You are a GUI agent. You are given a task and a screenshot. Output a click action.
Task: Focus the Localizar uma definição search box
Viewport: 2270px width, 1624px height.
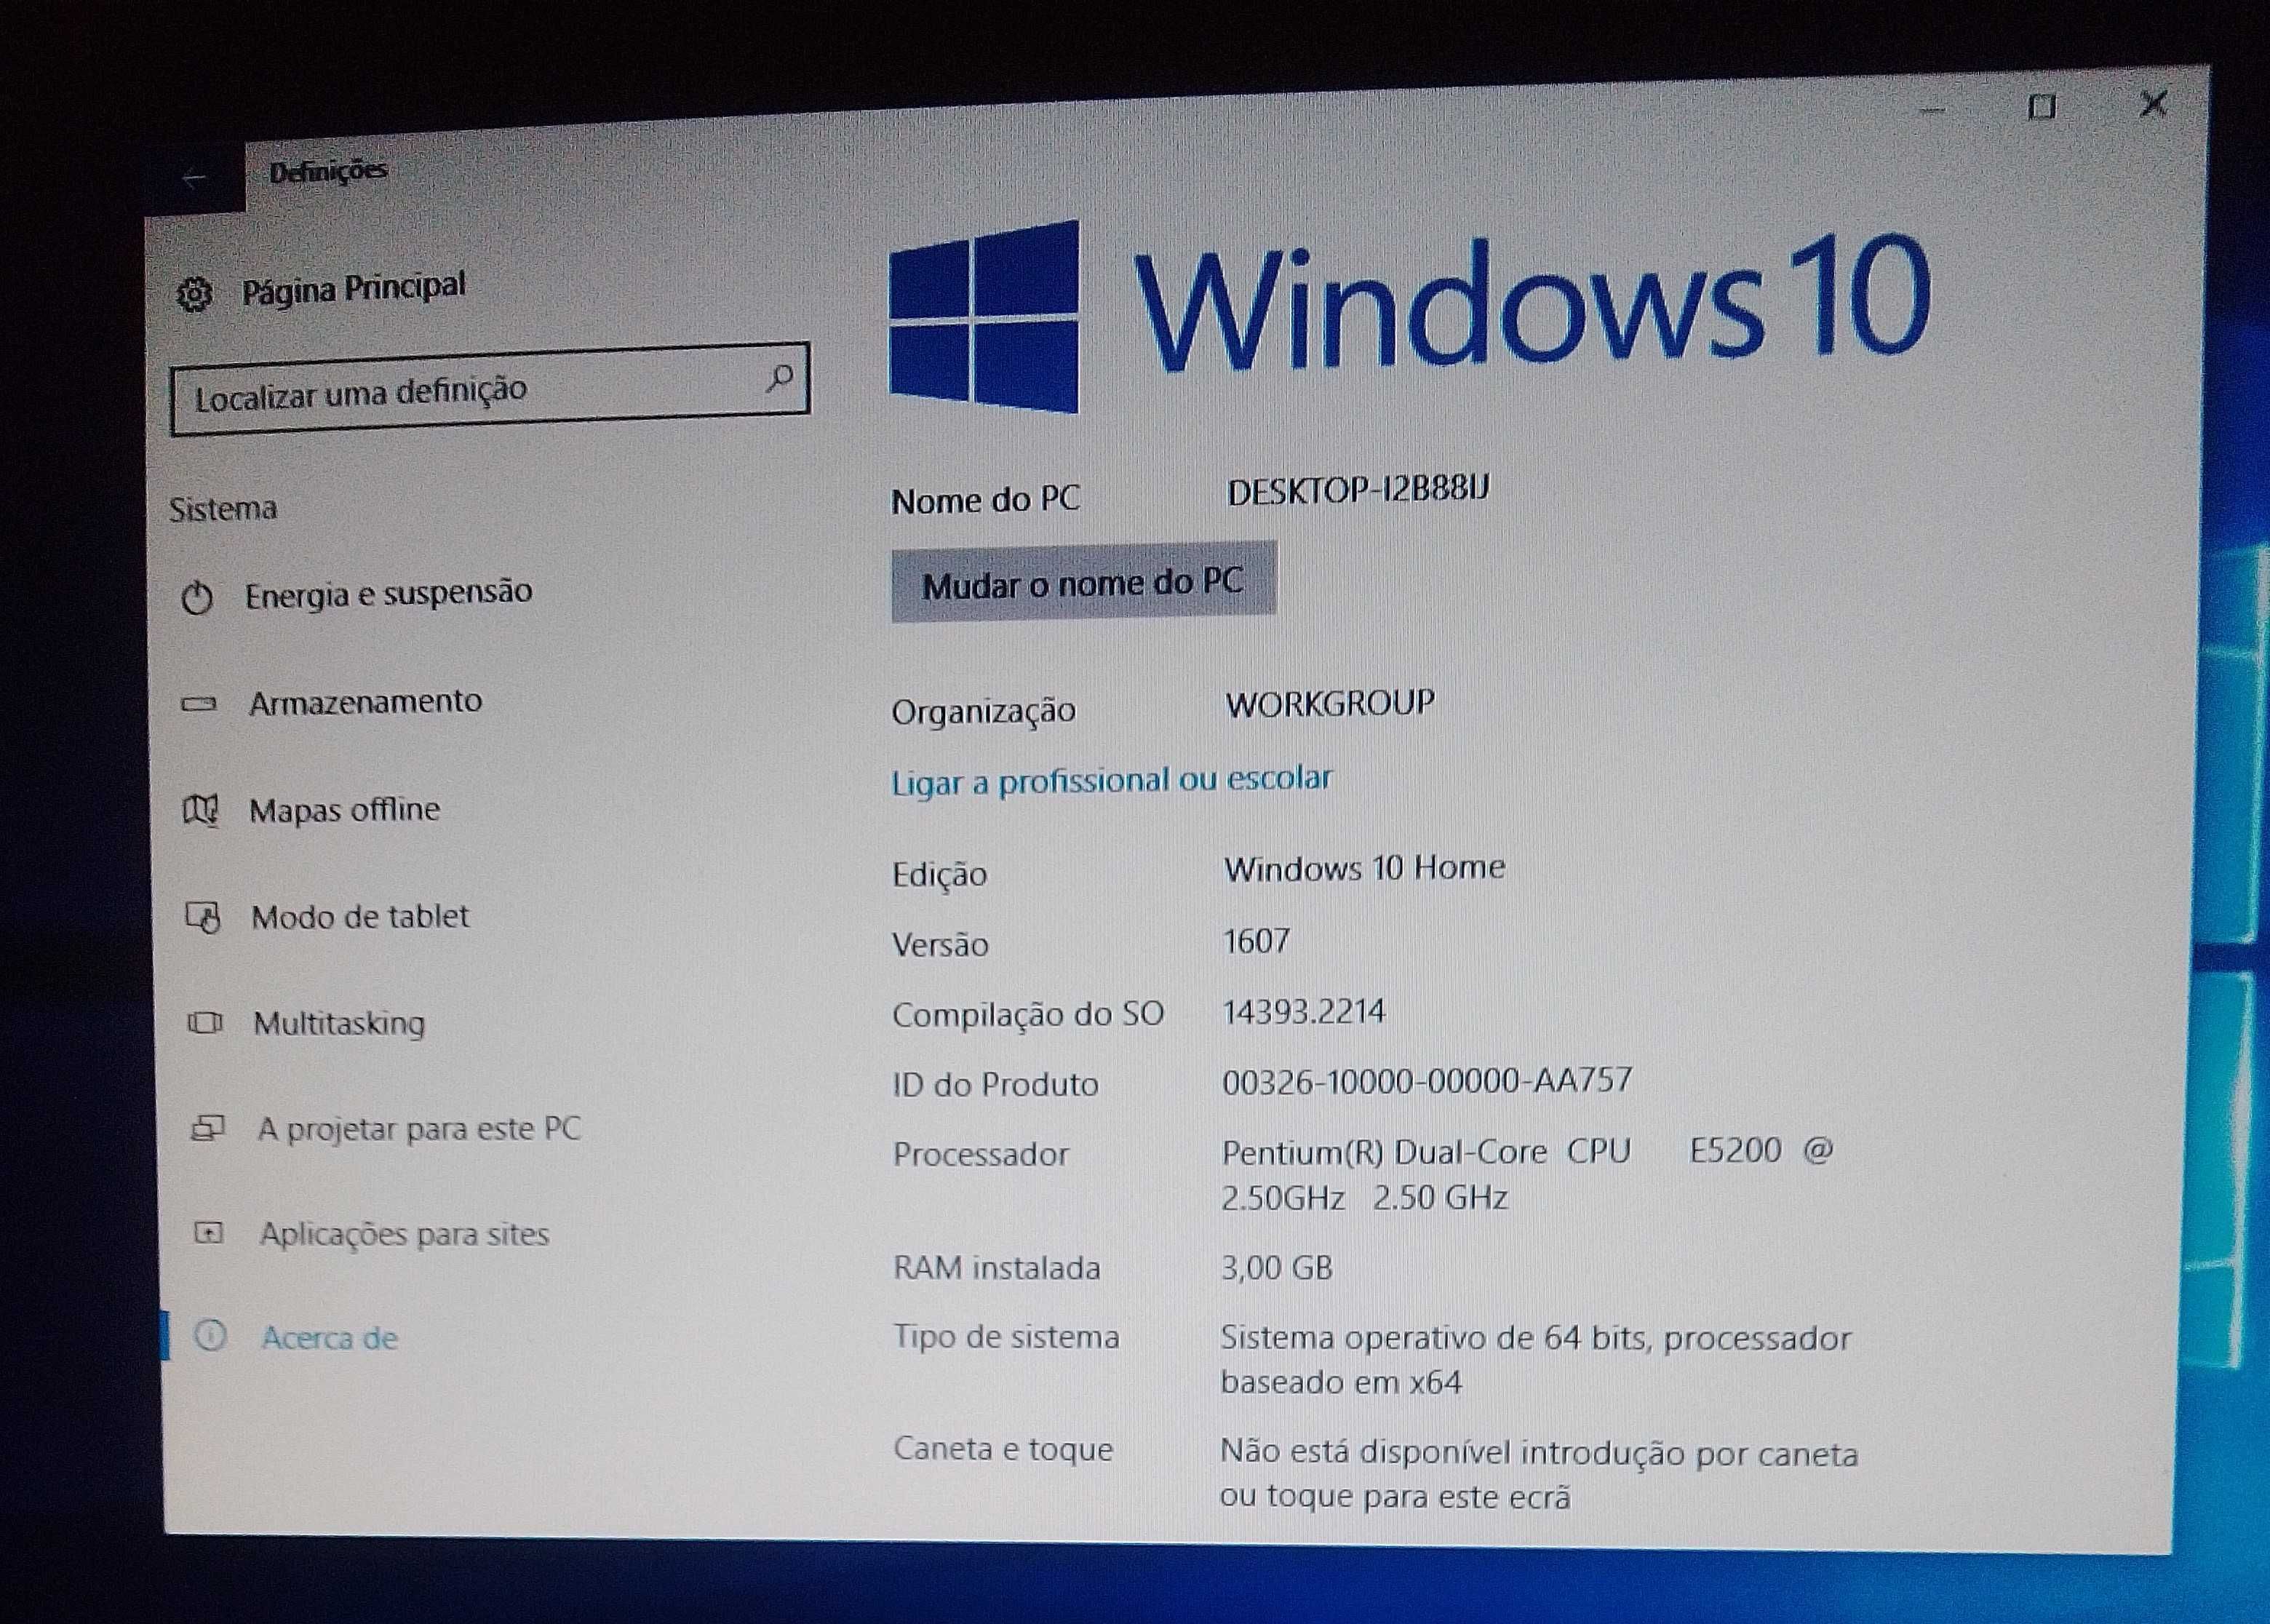coord(490,389)
